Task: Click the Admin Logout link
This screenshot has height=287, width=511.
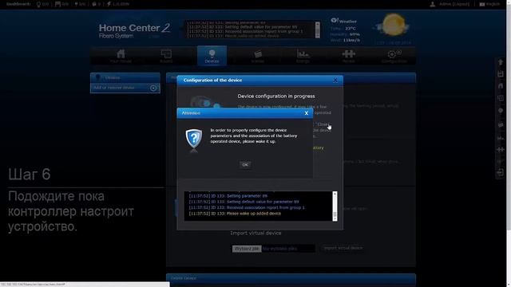Action: click(454, 4)
